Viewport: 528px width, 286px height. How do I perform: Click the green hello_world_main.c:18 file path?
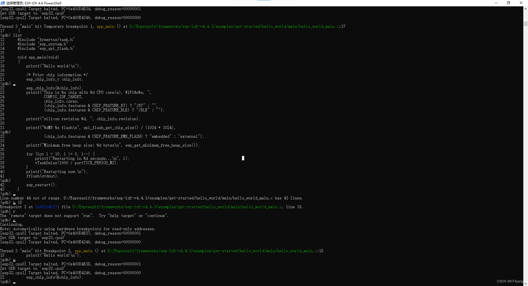pyautogui.click(x=215, y=251)
